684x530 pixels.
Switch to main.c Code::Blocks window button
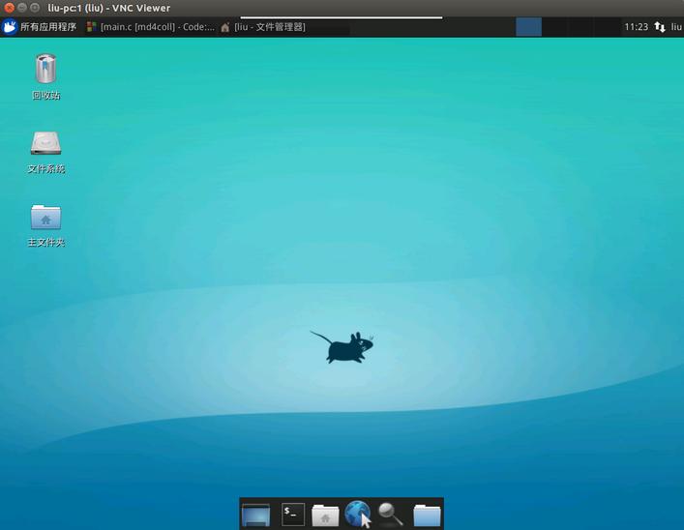tap(151, 27)
